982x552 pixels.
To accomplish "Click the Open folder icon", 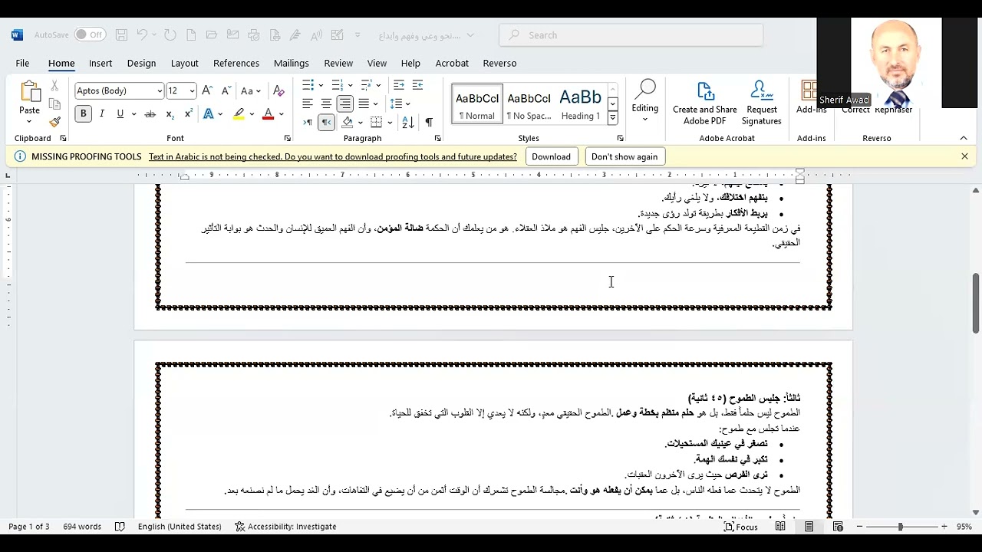I will 212,34.
